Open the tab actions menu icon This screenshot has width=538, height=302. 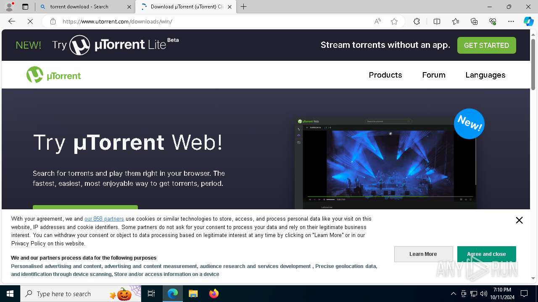point(25,7)
